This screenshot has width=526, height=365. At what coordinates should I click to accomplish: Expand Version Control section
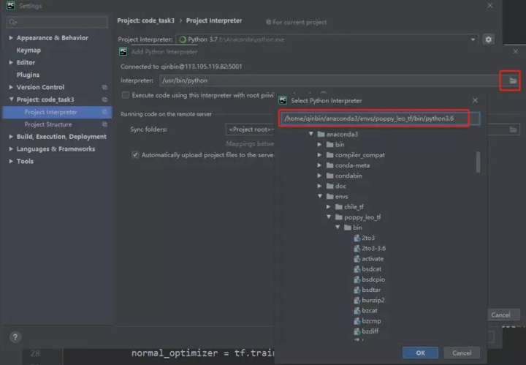pos(11,87)
